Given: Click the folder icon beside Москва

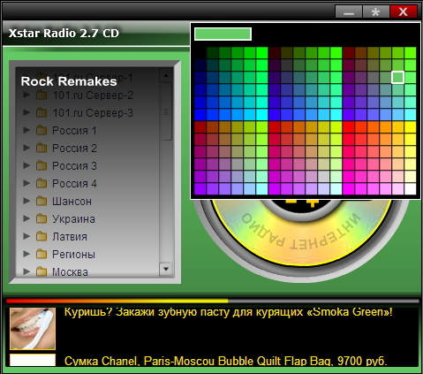Looking at the screenshot, I should tap(42, 271).
